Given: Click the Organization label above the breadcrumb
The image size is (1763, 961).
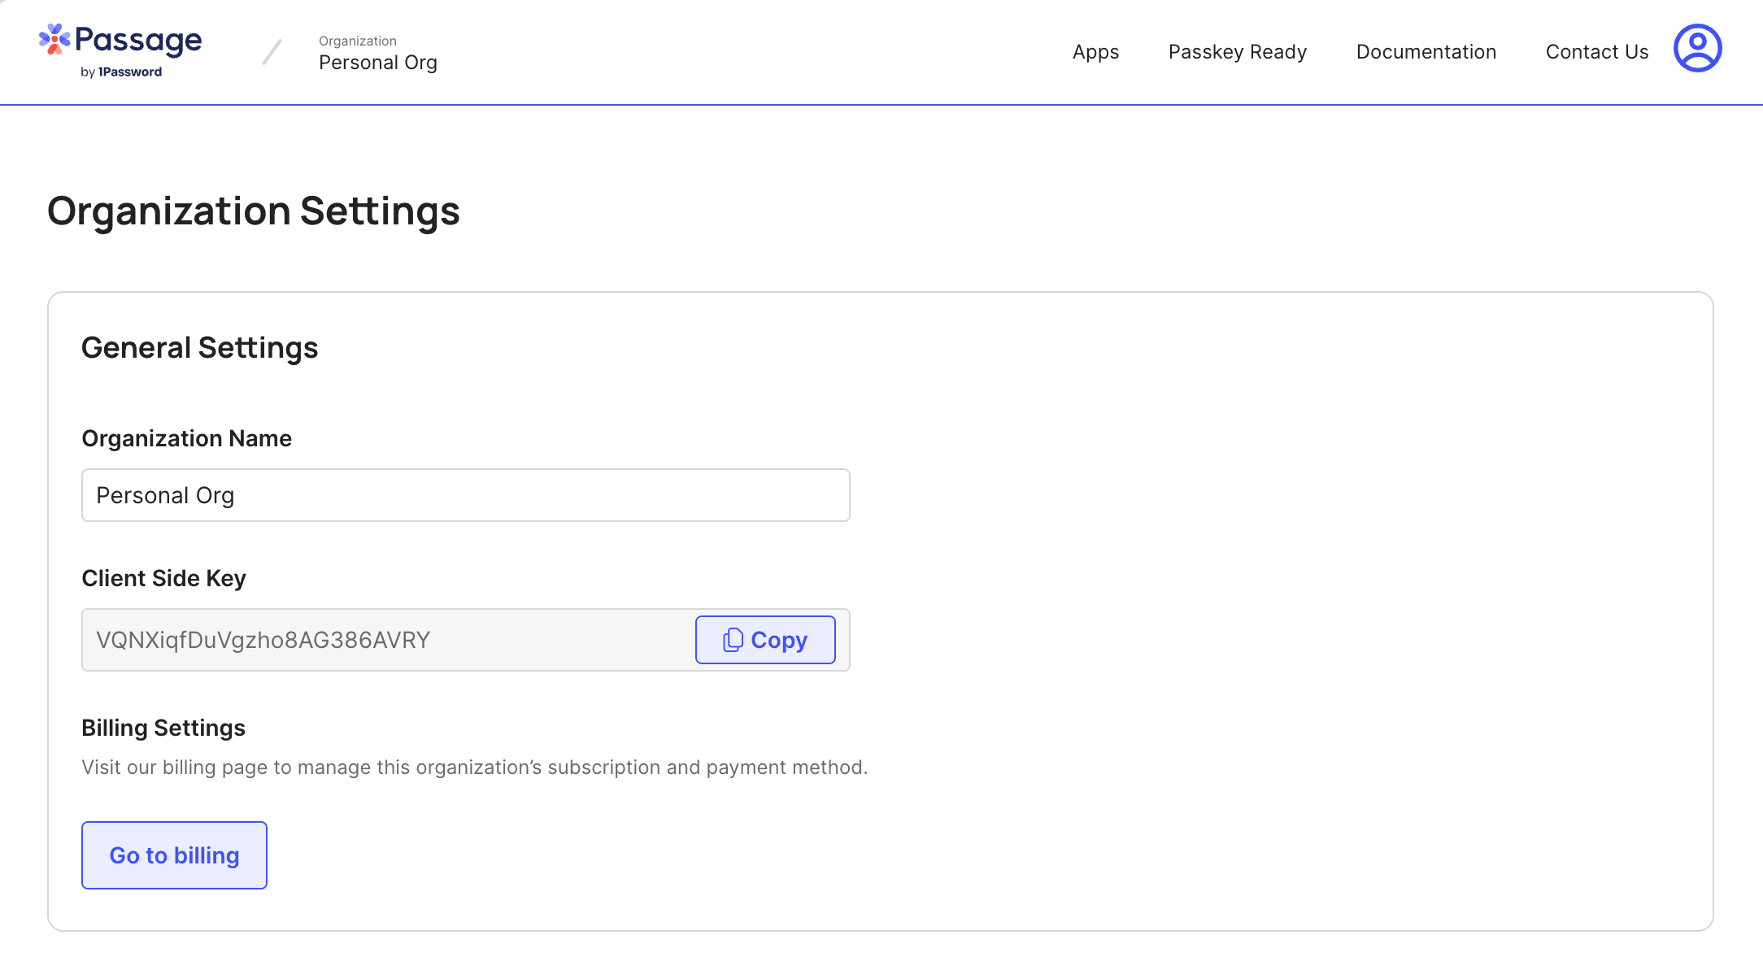Looking at the screenshot, I should [x=357, y=41].
